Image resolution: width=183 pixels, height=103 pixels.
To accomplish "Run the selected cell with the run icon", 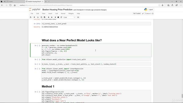I will click(x=55, y=17).
